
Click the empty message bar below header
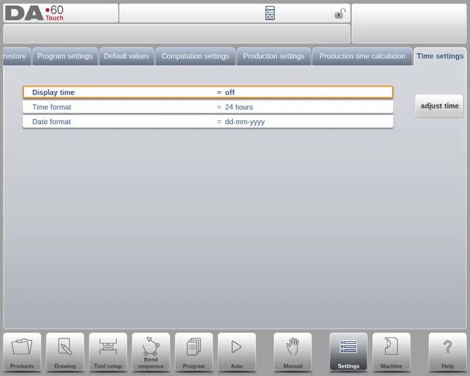[176, 34]
